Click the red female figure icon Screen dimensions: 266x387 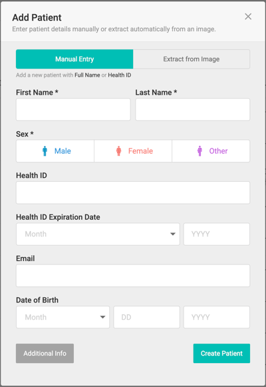119,151
